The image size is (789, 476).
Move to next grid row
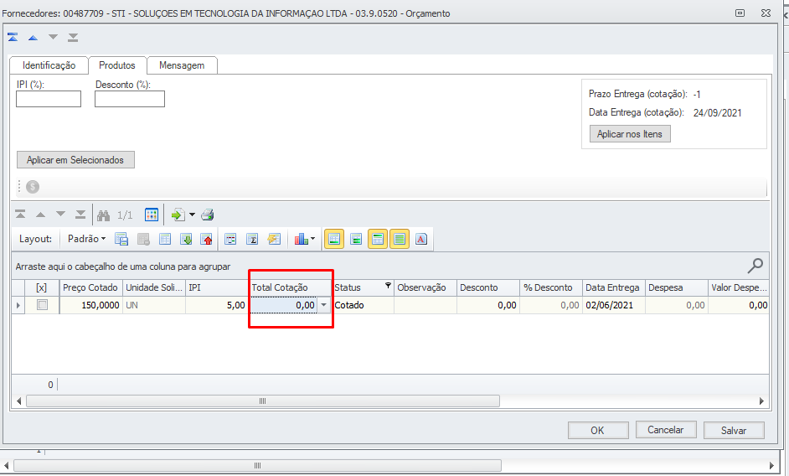pyautogui.click(x=60, y=215)
